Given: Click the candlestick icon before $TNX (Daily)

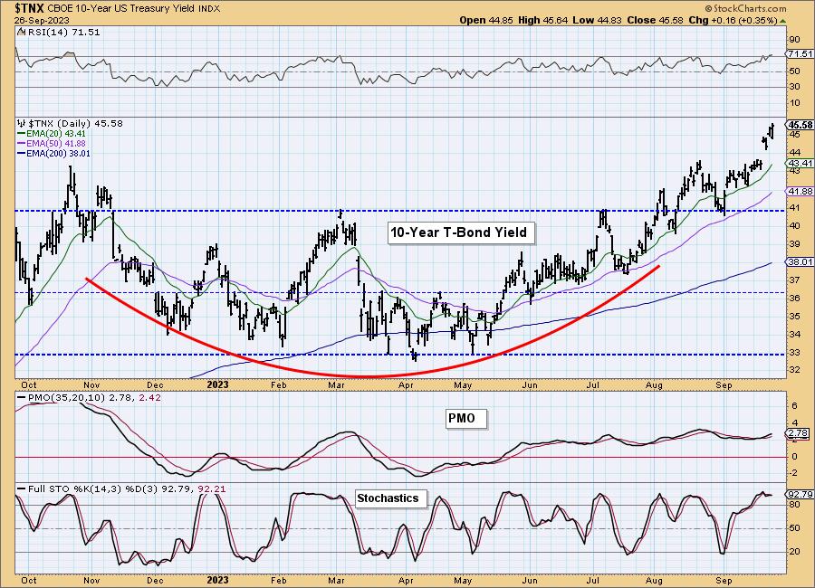Looking at the screenshot, I should (22, 123).
